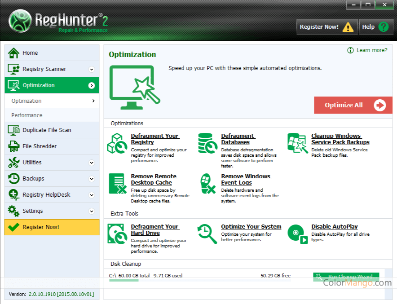Open Cleanup Windows Service Pack Backups link
Viewport: 397px width, 304px height.
(x=340, y=139)
